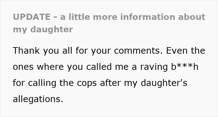Viewport: 218px width, 117px height.
Task: Click the word ones starting the second line
Action: point(23,67)
